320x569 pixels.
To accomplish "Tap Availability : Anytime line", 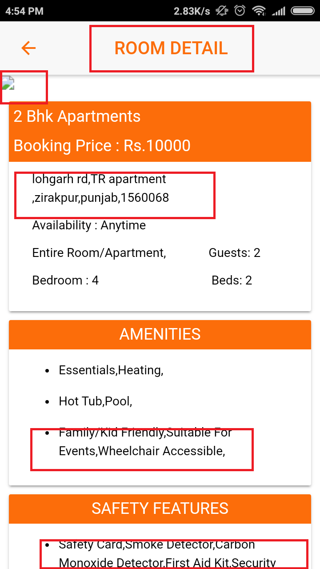I will (89, 225).
